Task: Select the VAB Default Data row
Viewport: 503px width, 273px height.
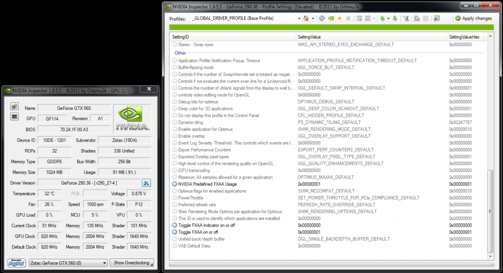Action: tap(327, 246)
